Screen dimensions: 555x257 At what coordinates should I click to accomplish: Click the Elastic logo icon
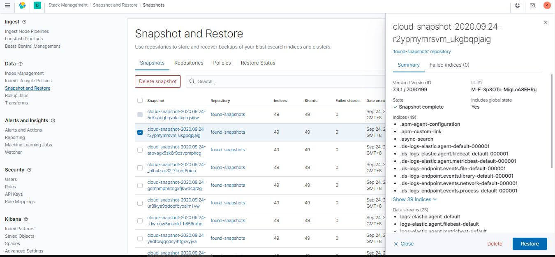22,5
